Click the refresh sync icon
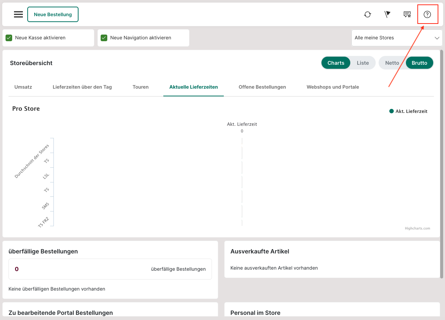This screenshot has height=320, width=445. (x=367, y=14)
